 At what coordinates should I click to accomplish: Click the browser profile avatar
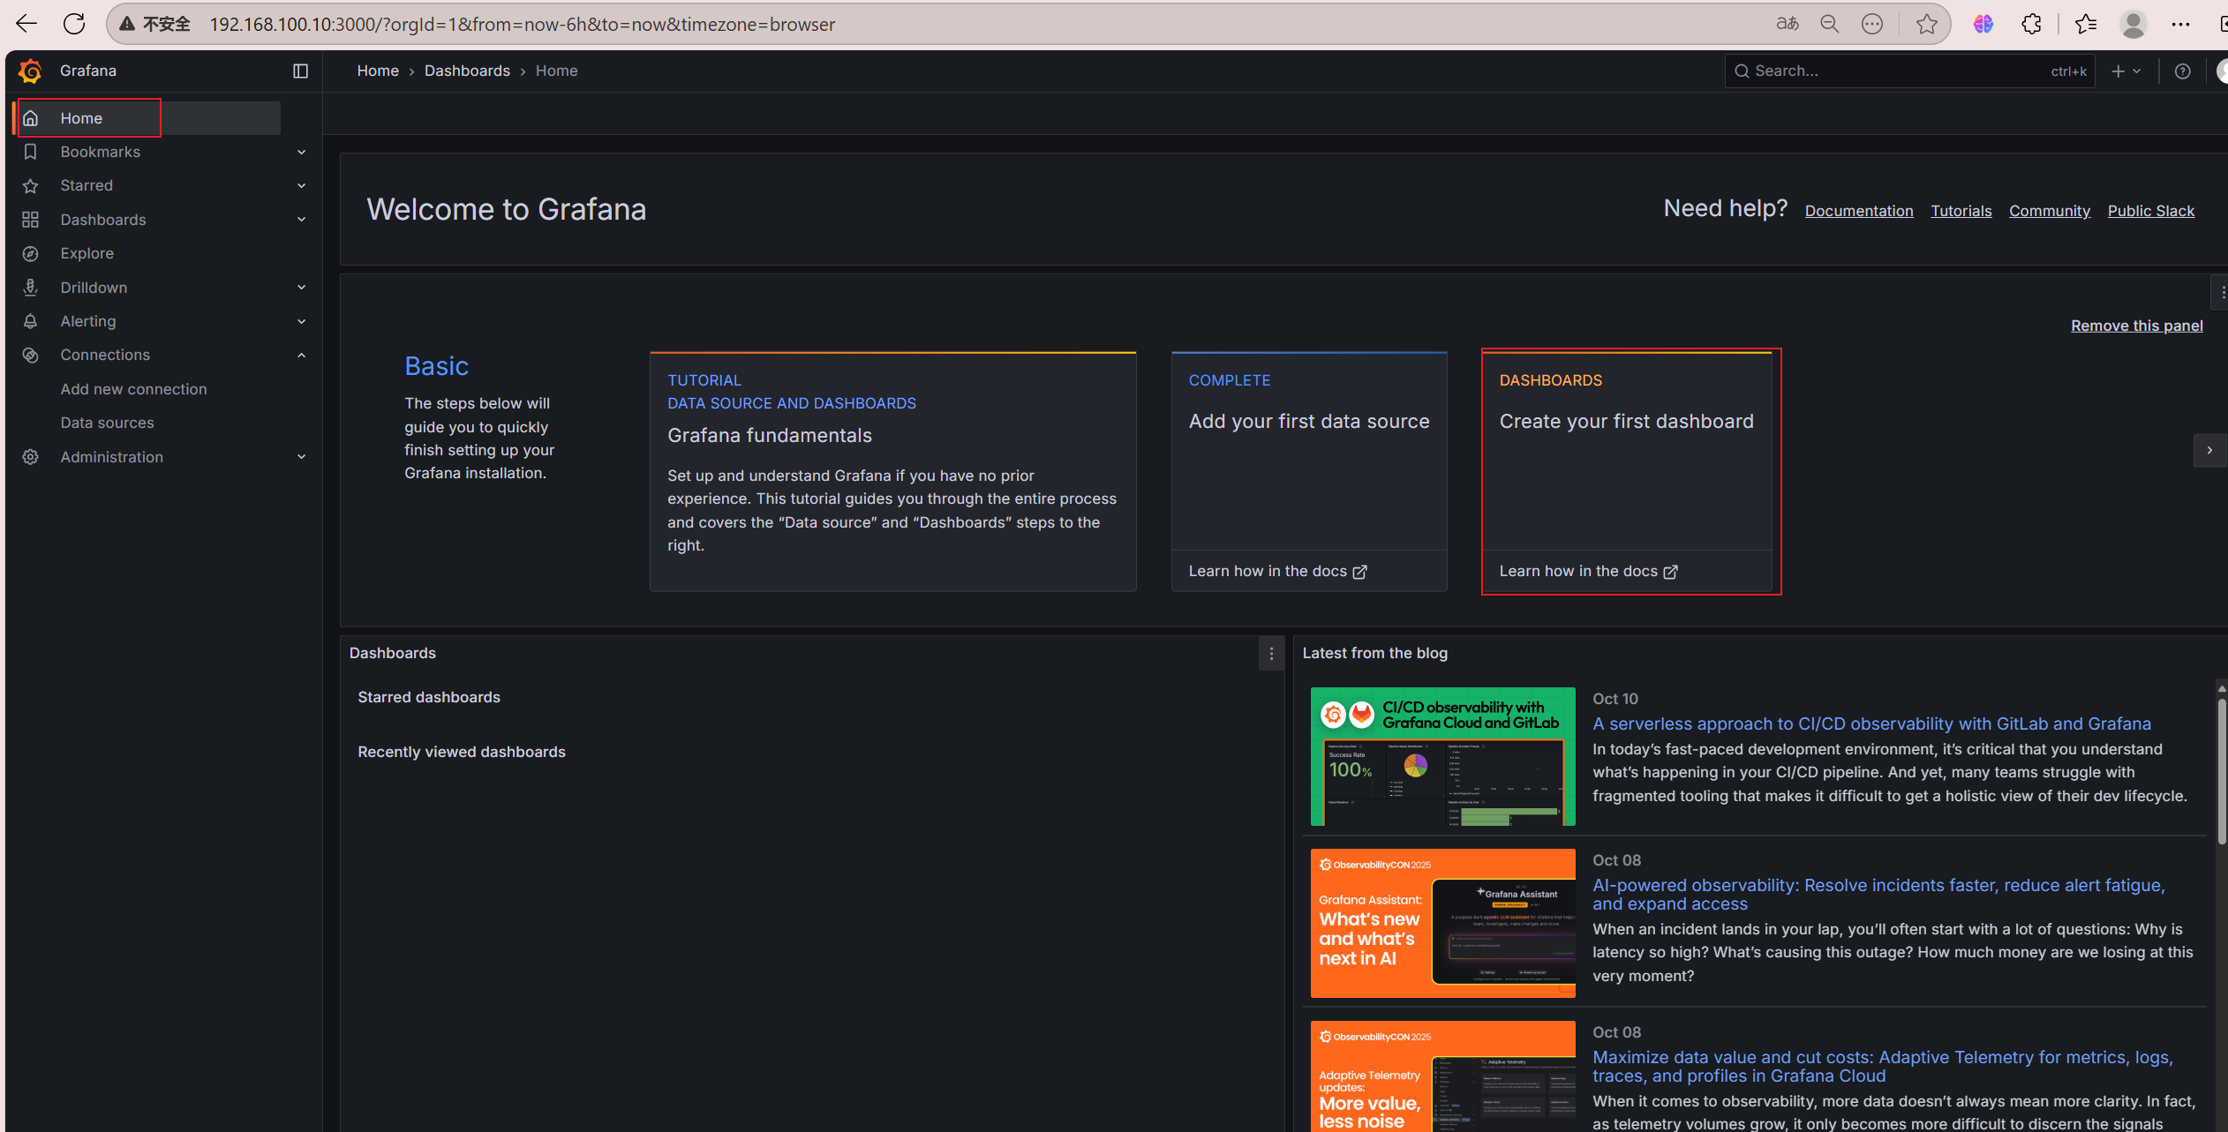click(2134, 24)
